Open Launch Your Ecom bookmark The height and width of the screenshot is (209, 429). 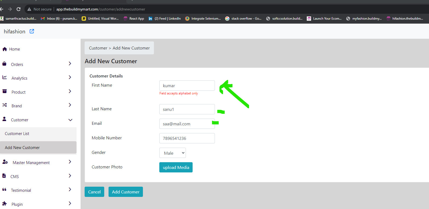324,19
